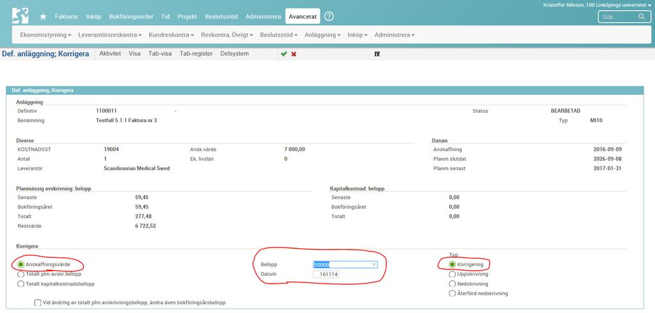Open Beslutsstöd in top navigation
The width and height of the screenshot is (655, 313).
221,17
